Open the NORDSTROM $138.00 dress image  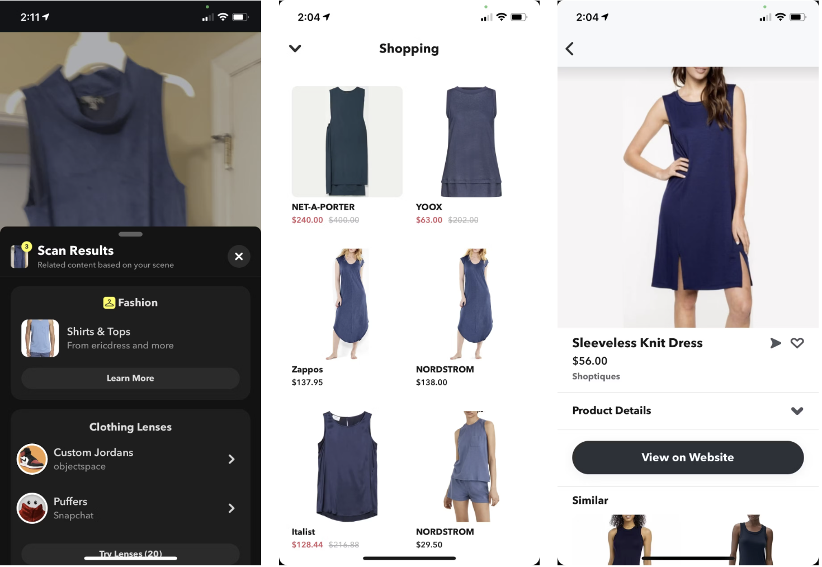tap(471, 304)
